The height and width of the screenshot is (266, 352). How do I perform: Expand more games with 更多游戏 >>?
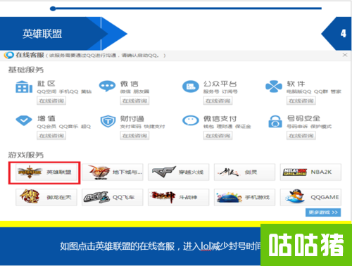(323, 213)
